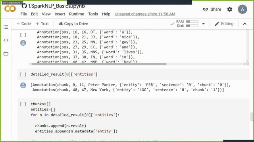Click the annotation line with word 'in'
The image size is (254, 142).
(86, 57)
